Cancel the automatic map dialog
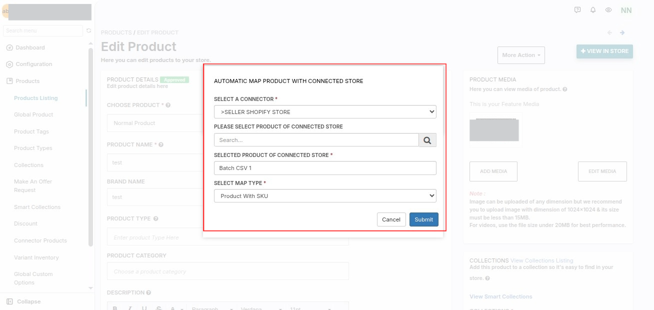Viewport: 654px width, 310px height. point(391,219)
